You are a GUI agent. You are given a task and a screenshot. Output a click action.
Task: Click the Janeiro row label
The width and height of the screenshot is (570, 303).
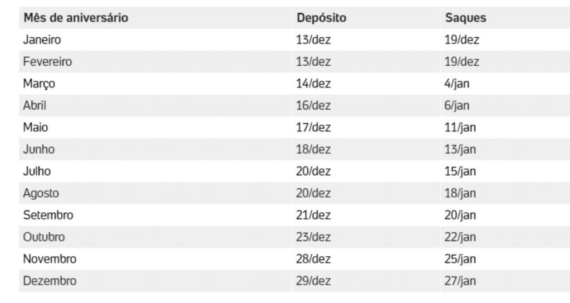pyautogui.click(x=42, y=40)
